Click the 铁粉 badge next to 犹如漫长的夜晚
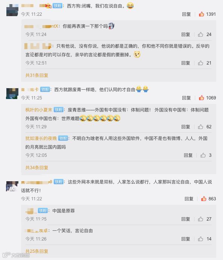Viewport: 223px width, 260px height. coord(63,138)
